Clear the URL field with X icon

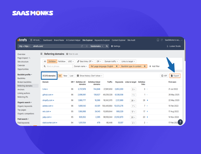[87, 46]
